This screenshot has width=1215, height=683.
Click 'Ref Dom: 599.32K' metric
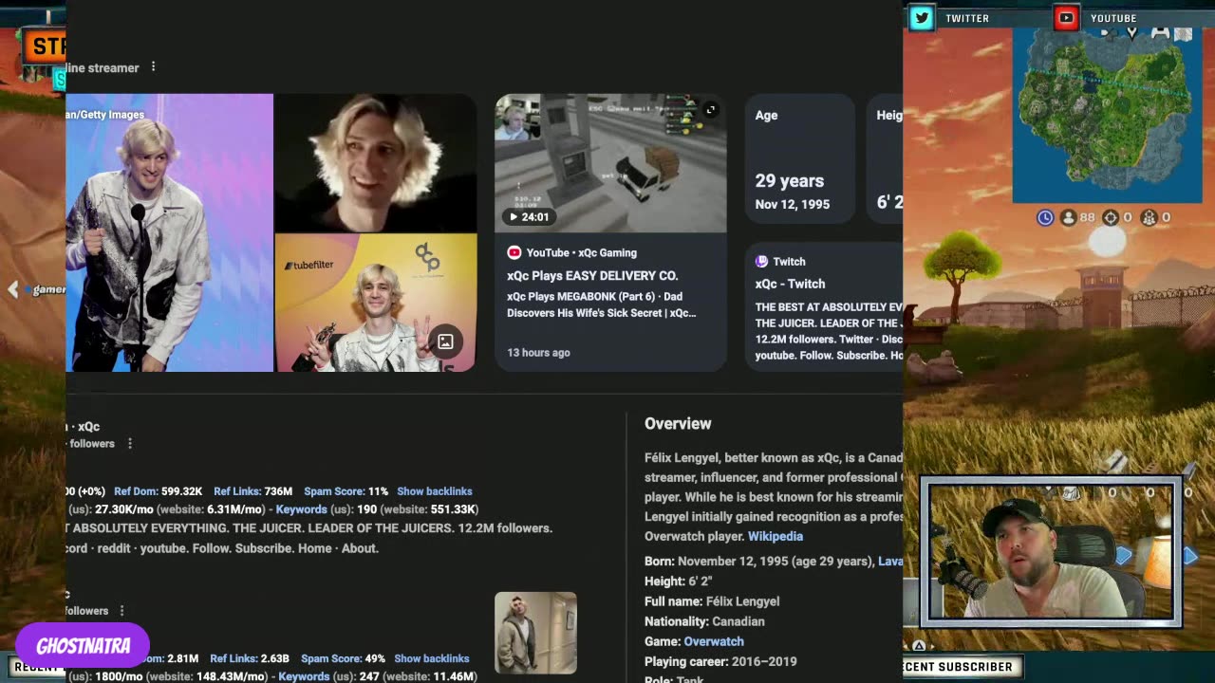click(158, 491)
